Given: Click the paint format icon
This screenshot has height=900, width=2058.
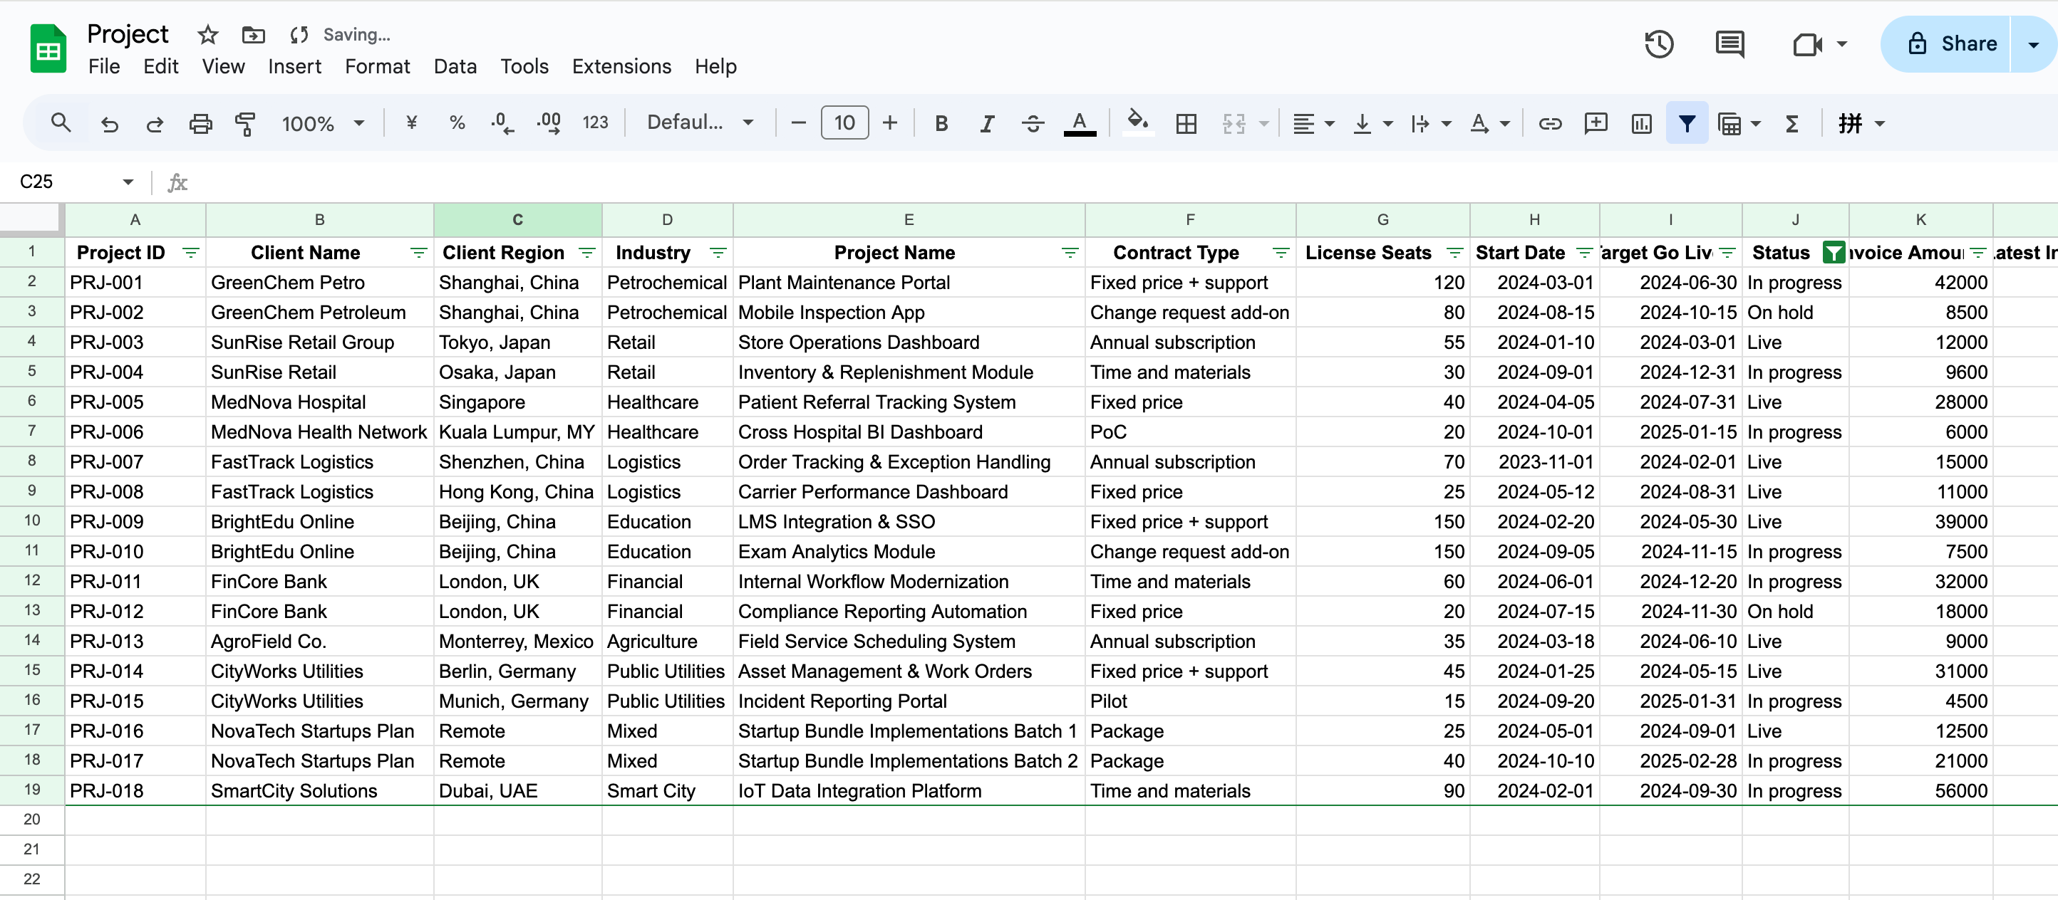Looking at the screenshot, I should 245,124.
